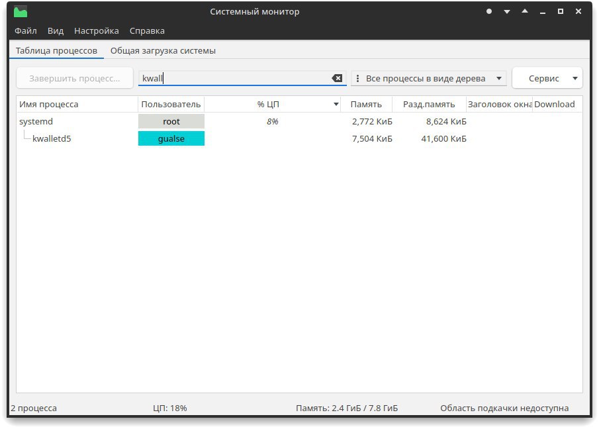The width and height of the screenshot is (599, 427).
Task: Click the ЦП: 18% status text
Action: click(x=169, y=408)
